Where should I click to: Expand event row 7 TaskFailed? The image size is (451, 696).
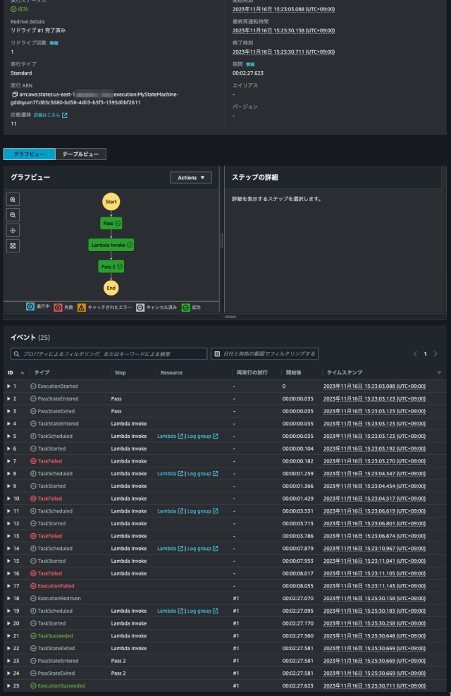[x=8, y=461]
